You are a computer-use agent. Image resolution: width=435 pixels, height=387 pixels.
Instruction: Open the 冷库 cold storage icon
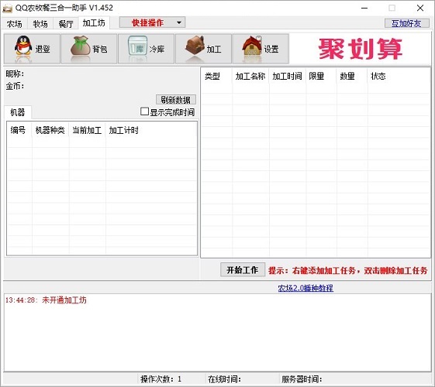147,49
